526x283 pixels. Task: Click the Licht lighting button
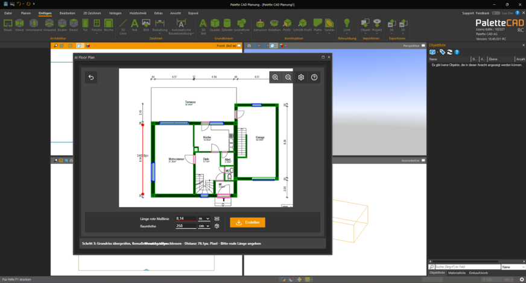point(347,25)
